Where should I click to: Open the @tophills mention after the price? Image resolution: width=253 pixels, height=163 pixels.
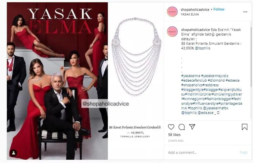(203, 48)
